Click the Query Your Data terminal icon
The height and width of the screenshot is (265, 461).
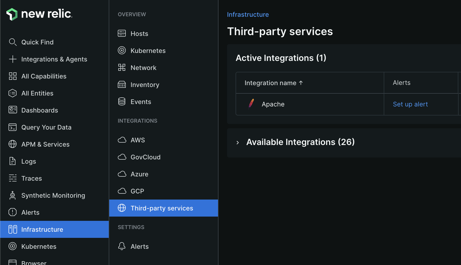tap(13, 127)
